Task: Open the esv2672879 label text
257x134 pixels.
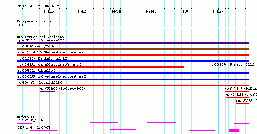Action: 26,52
